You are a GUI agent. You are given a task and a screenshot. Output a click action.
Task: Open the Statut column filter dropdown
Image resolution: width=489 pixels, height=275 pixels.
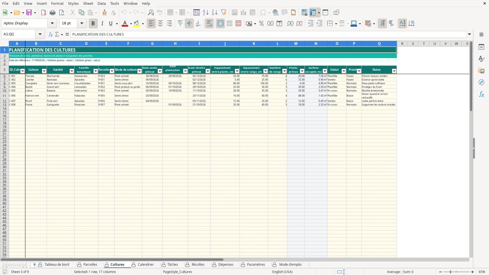pos(344,71)
